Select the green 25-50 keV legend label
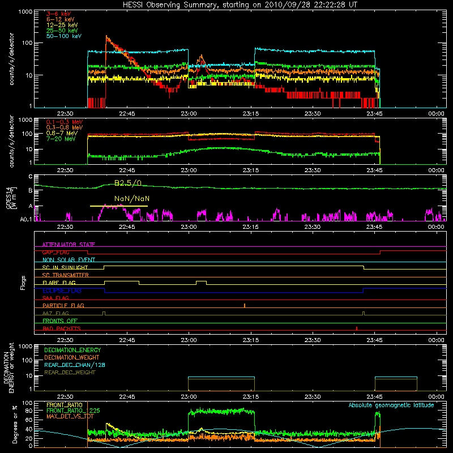This screenshot has width=453, height=453. (x=62, y=31)
